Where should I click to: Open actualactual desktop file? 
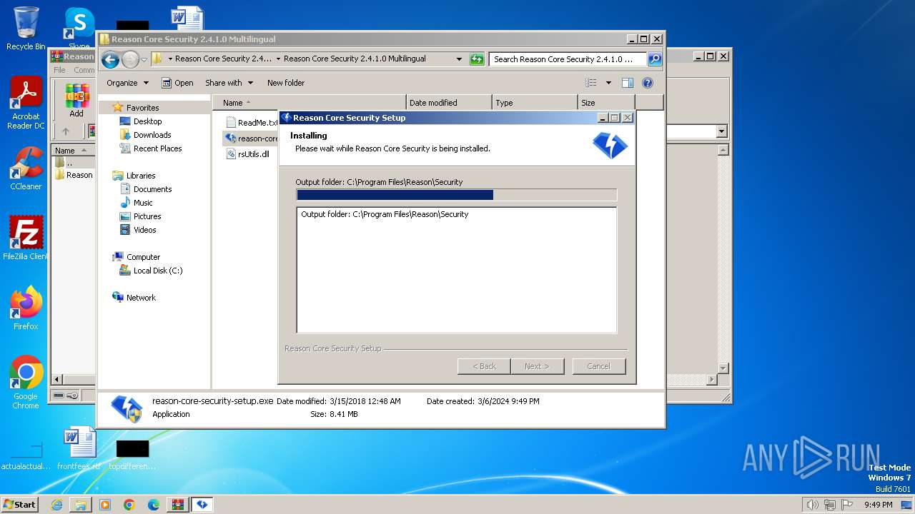[26, 455]
